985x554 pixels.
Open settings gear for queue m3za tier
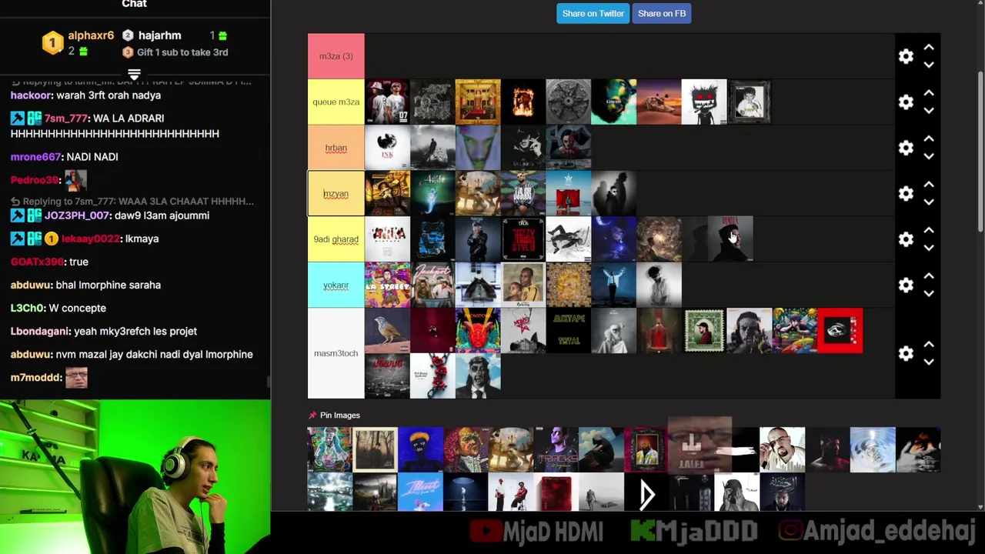pyautogui.click(x=906, y=102)
